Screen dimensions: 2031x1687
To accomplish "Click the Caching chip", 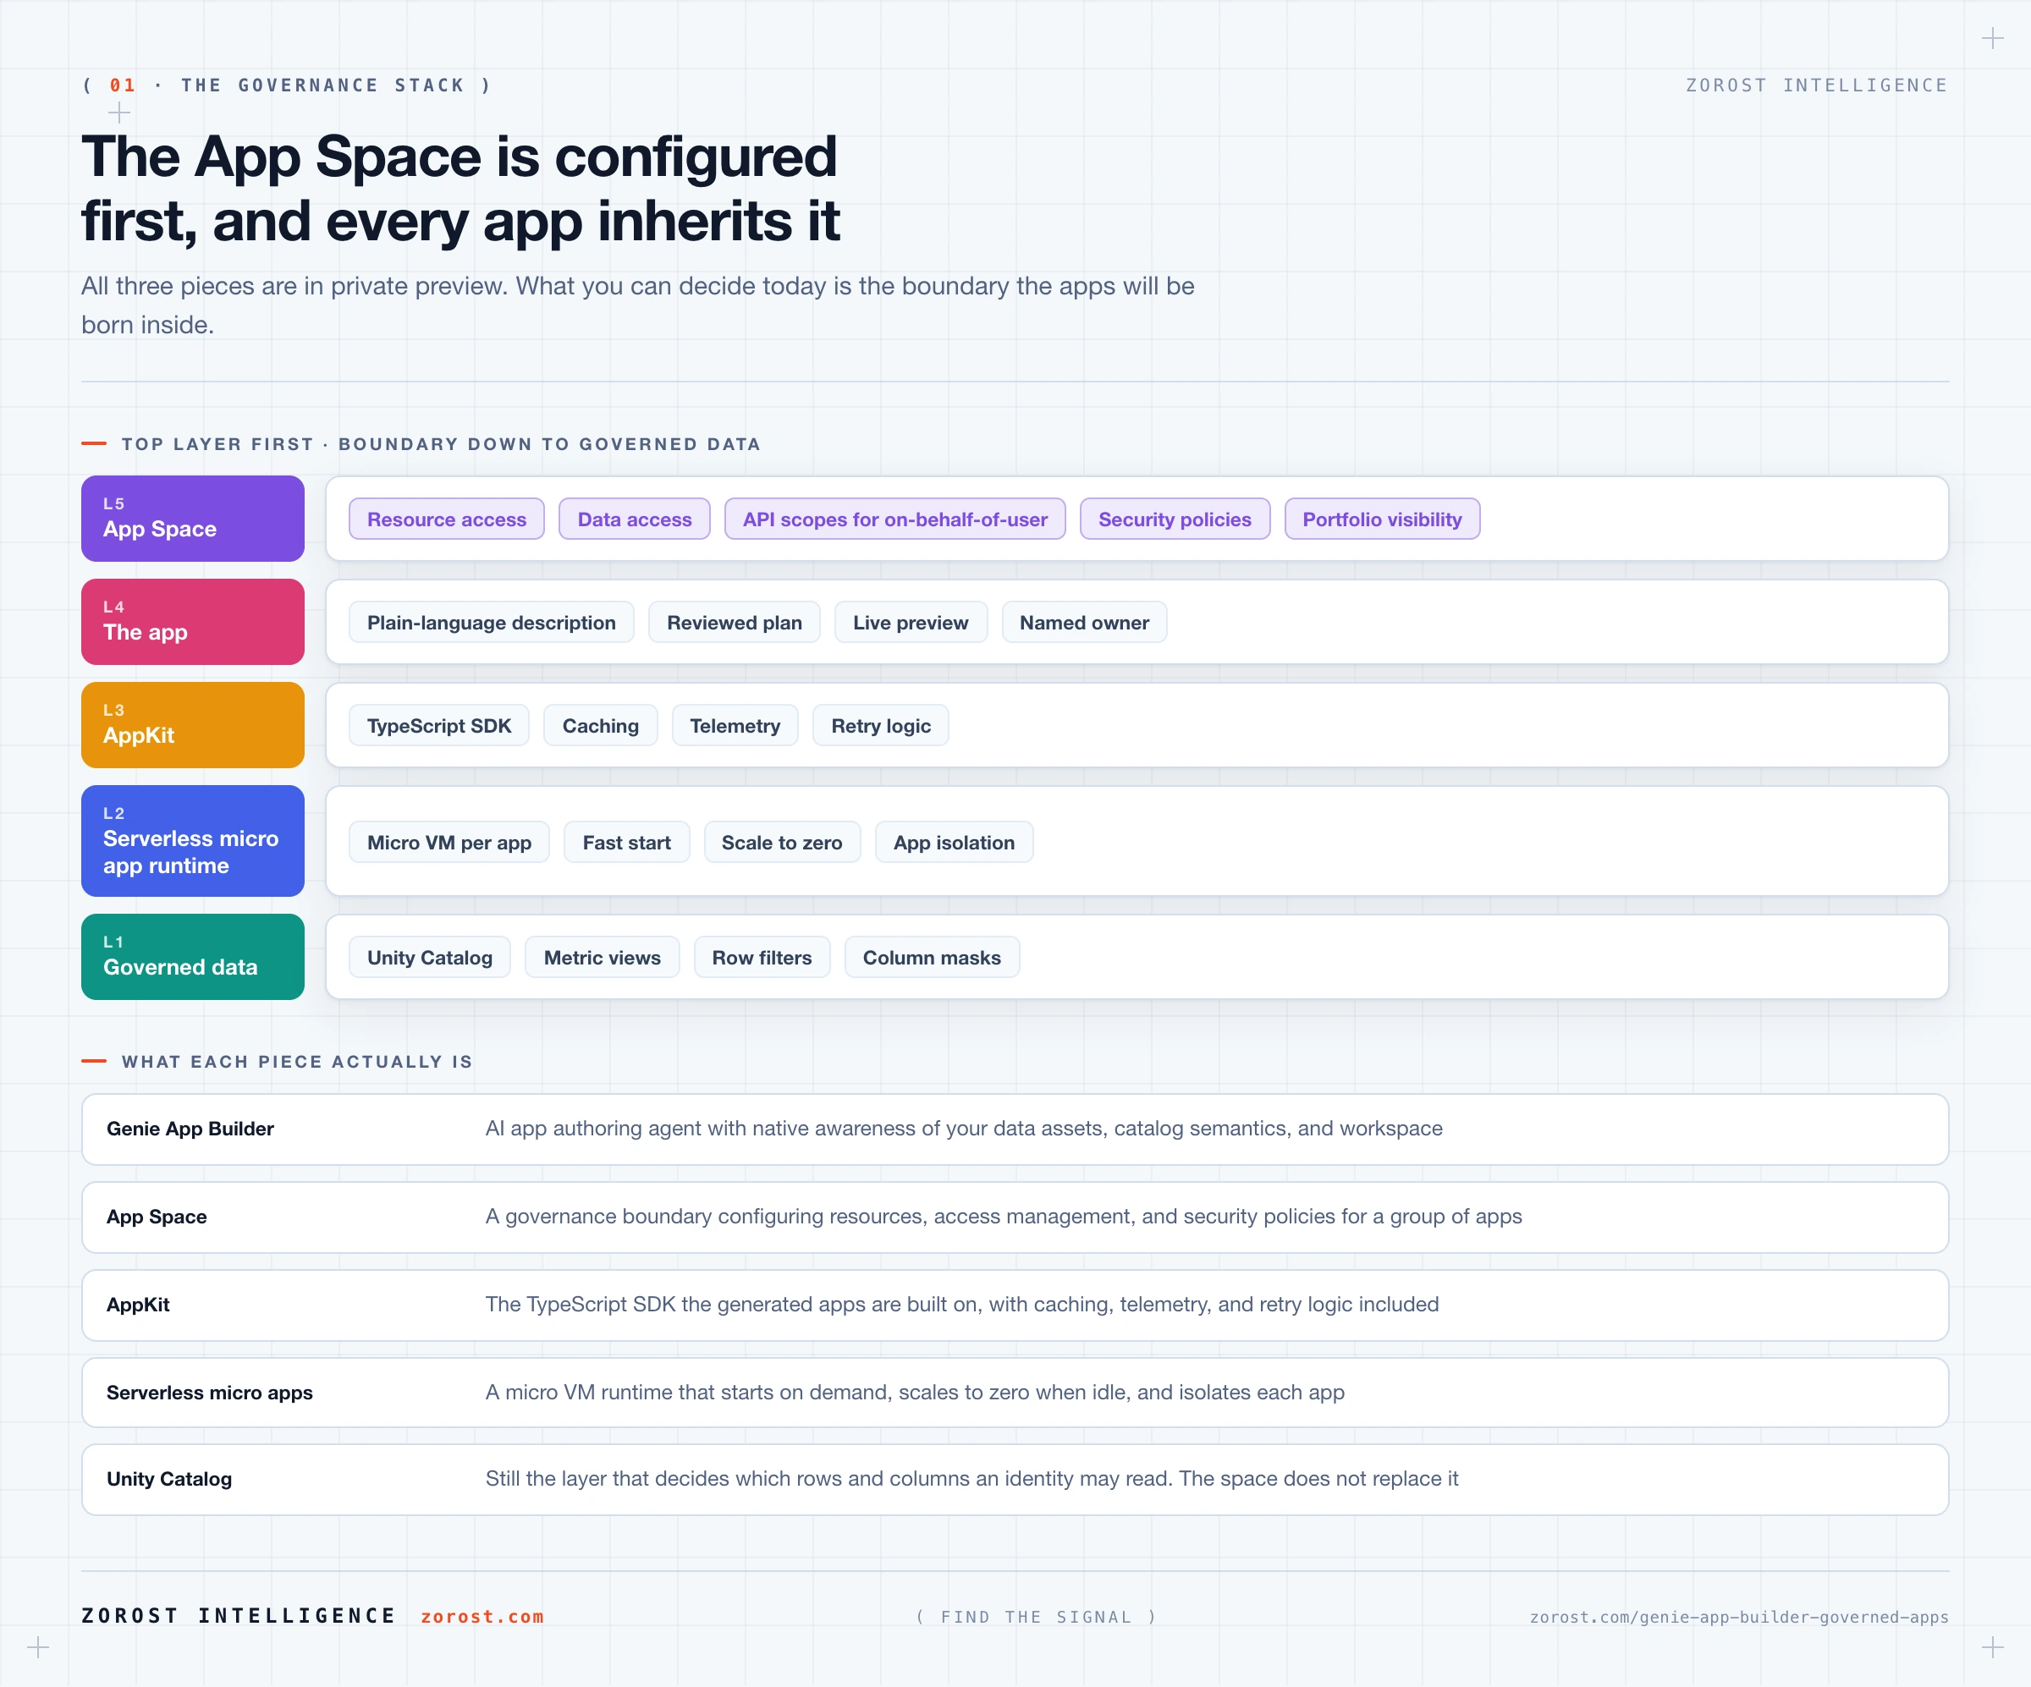I will coord(601,726).
